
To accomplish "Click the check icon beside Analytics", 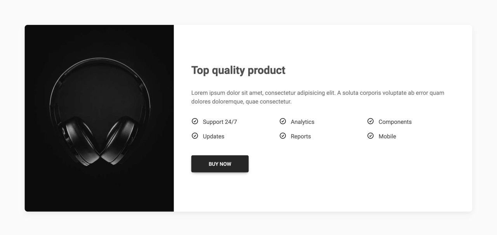I will point(283,121).
